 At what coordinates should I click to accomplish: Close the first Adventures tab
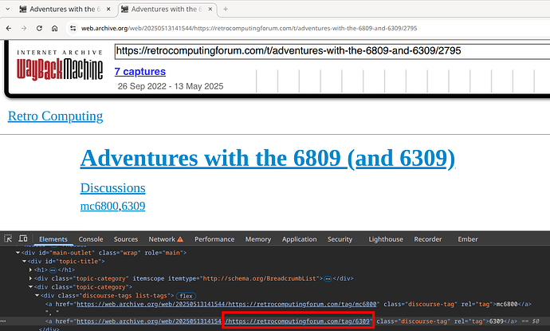coord(108,9)
